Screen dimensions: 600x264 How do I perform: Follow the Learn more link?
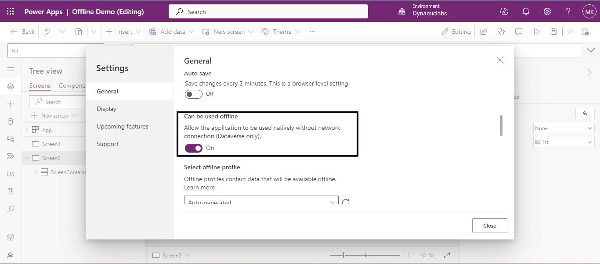[199, 187]
